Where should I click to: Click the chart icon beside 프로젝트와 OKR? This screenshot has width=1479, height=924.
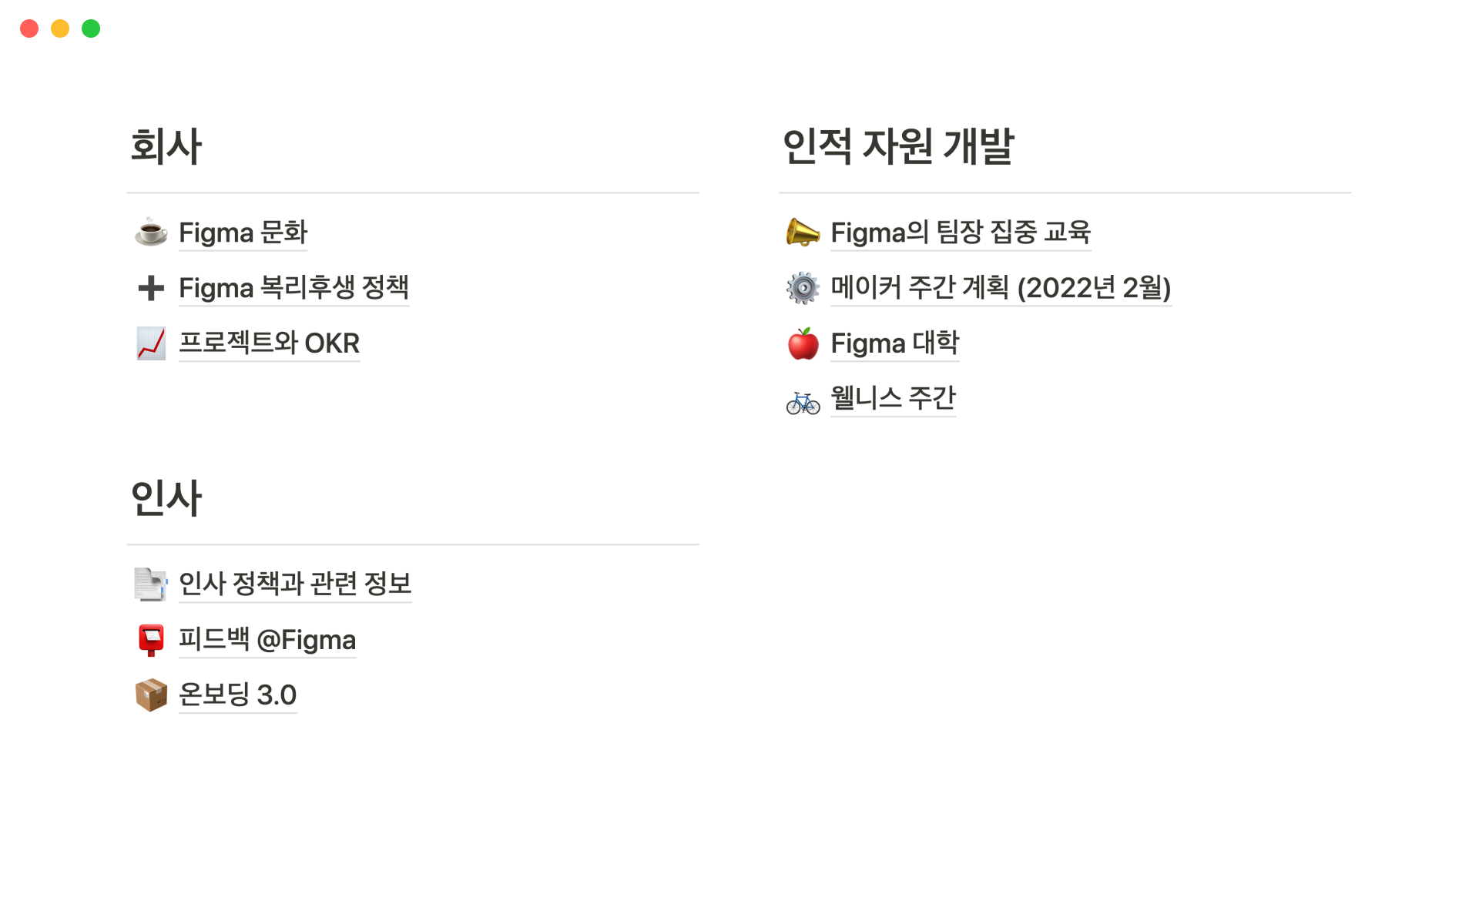coord(151,343)
